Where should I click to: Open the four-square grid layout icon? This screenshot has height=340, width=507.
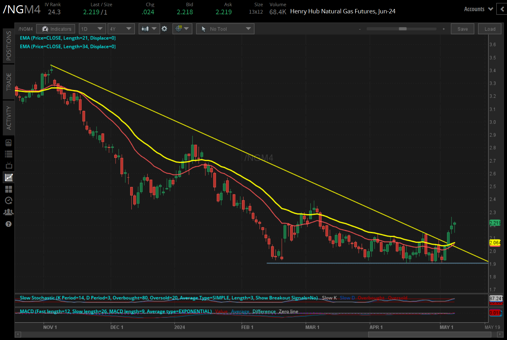(9, 189)
